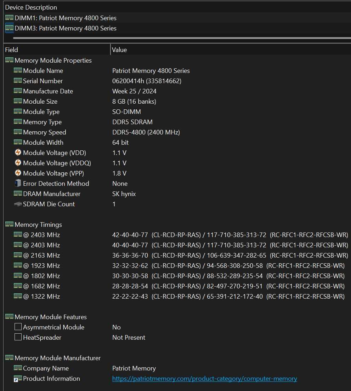The height and width of the screenshot is (391, 351).
Task: Click the Module Voltage (VDD) lightning icon
Action: click(x=18, y=153)
